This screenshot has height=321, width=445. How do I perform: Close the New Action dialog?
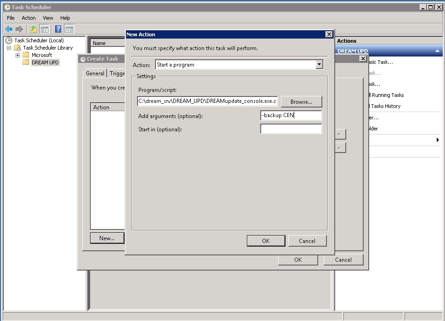pos(329,34)
